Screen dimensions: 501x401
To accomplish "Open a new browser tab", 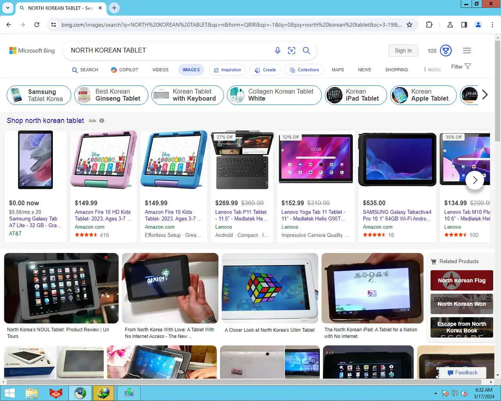I will tap(114, 8).
